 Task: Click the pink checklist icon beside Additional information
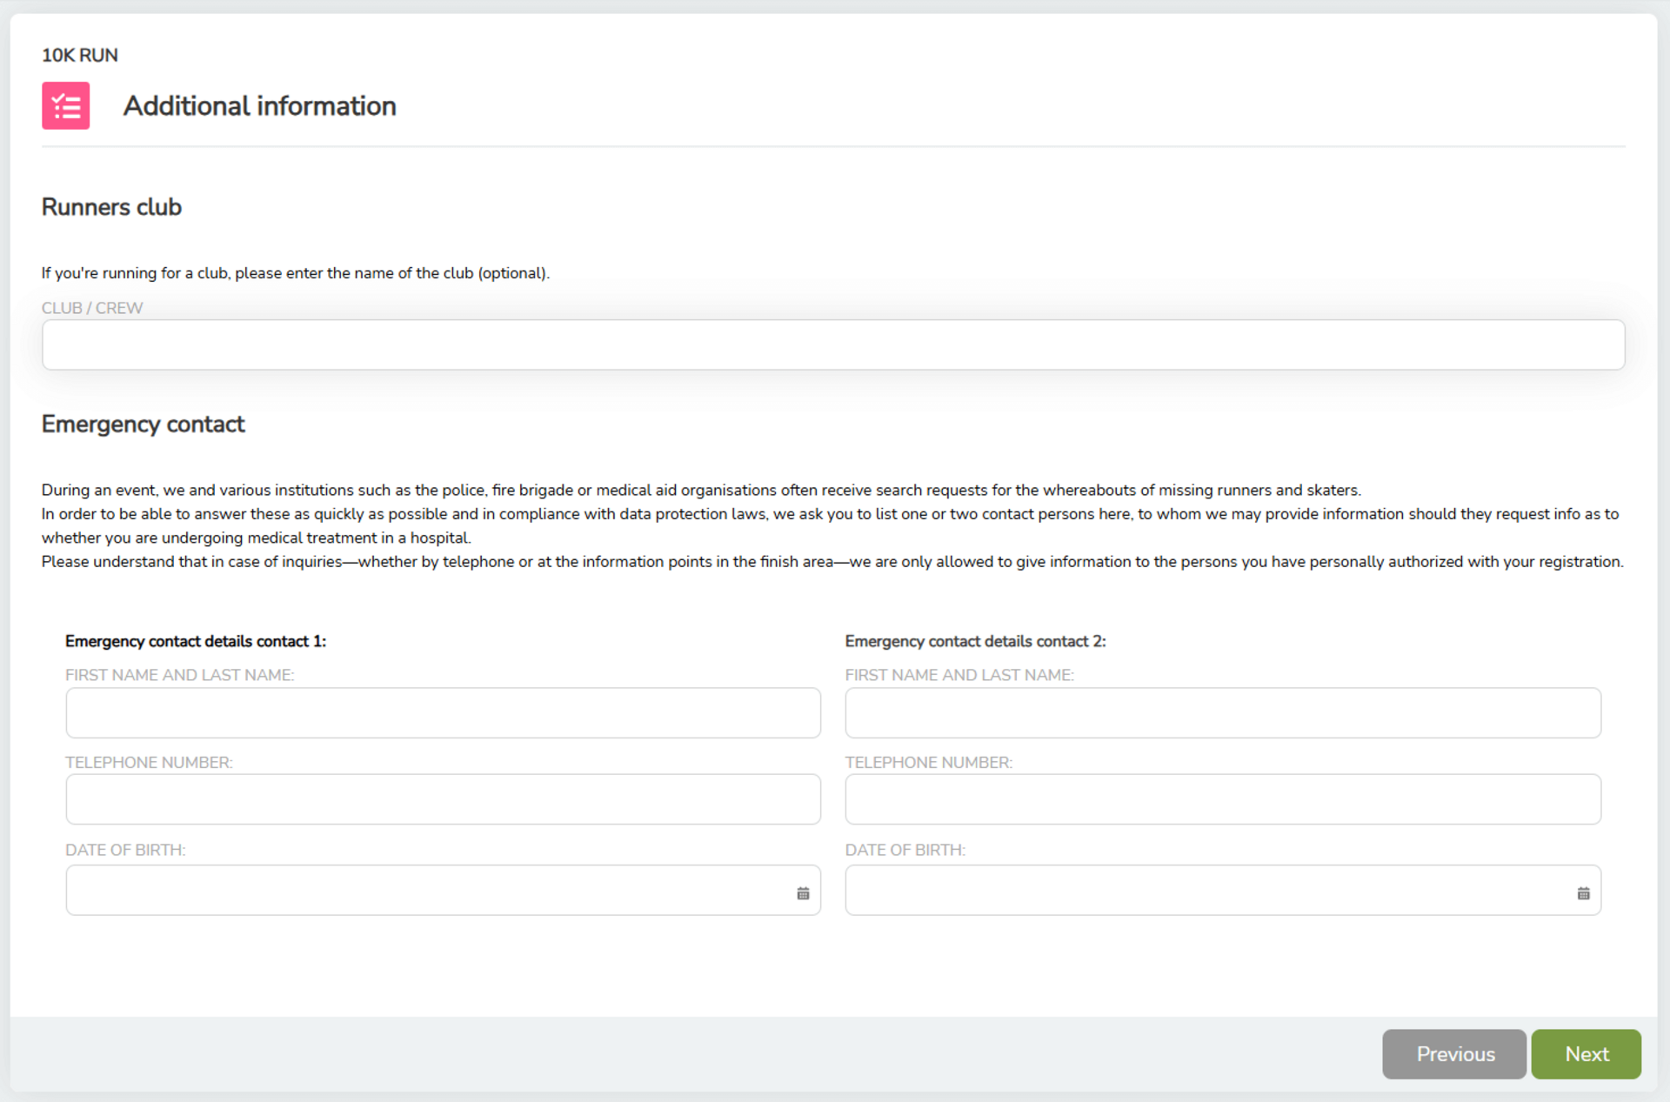pos(65,105)
